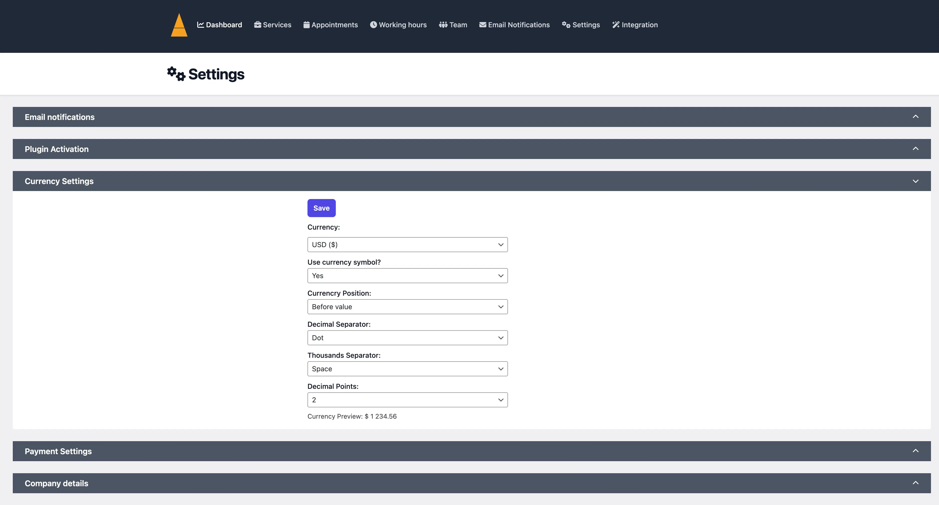The width and height of the screenshot is (939, 505).
Task: Click the 'Thousands Separator:' label
Action: pos(344,355)
